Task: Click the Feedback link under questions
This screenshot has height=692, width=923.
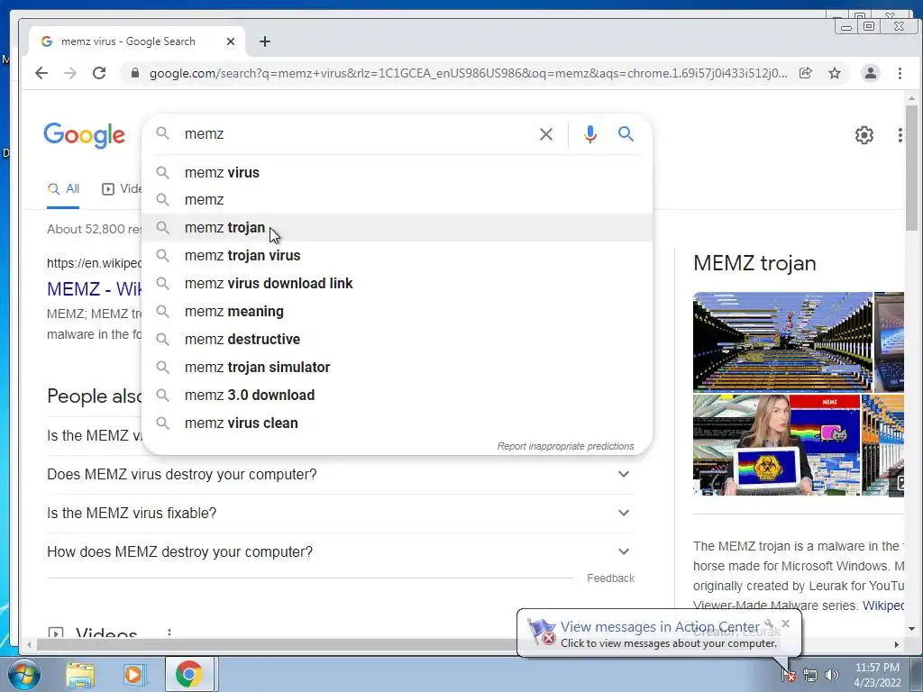Action: click(610, 578)
